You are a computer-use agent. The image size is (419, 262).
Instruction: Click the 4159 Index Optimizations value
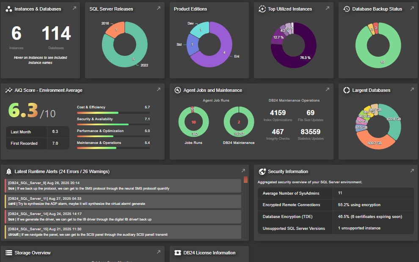[x=278, y=113]
